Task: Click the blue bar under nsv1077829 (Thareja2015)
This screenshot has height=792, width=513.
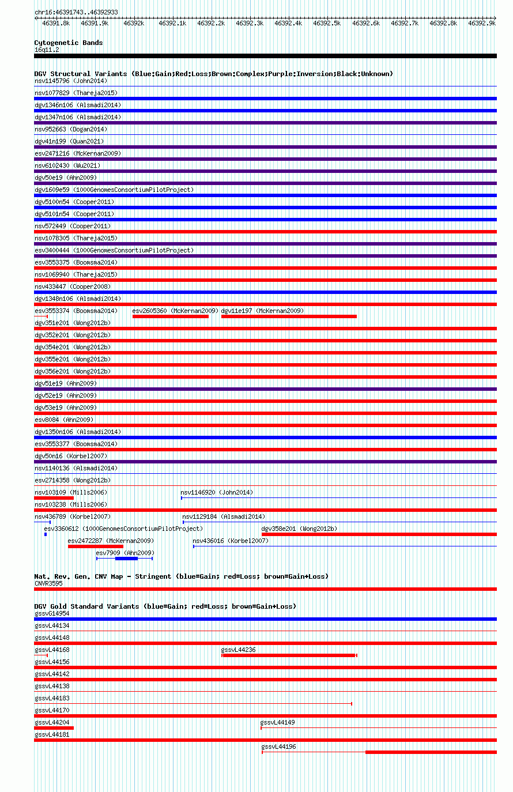Action: (265, 99)
